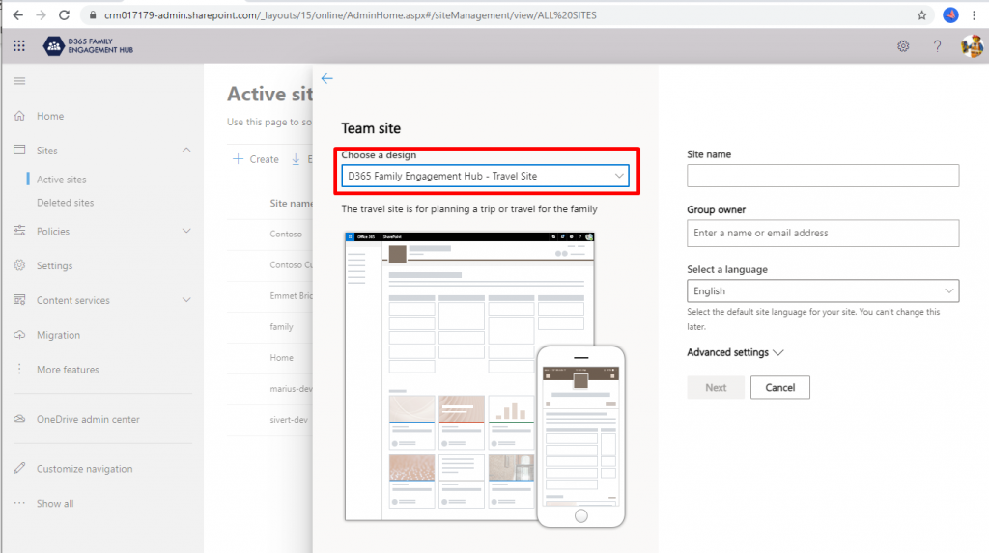Viewport: 989px width, 553px height.
Task: Open the account profile picture
Action: pyautogui.click(x=972, y=46)
